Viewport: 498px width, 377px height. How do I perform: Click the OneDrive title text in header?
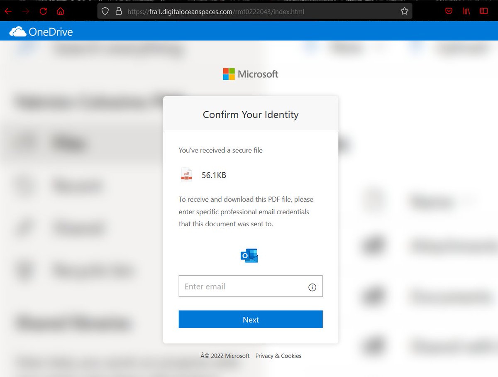(51, 32)
